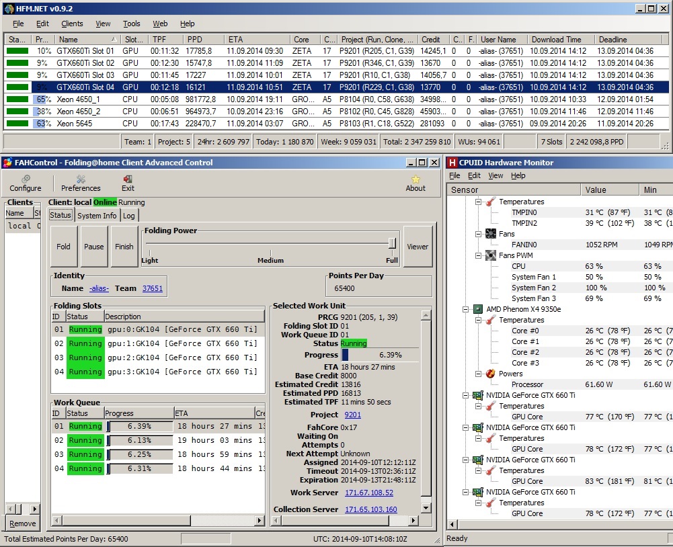Select work queue 03 with 6.25% progress
This screenshot has width=673, height=547.
[x=157, y=454]
